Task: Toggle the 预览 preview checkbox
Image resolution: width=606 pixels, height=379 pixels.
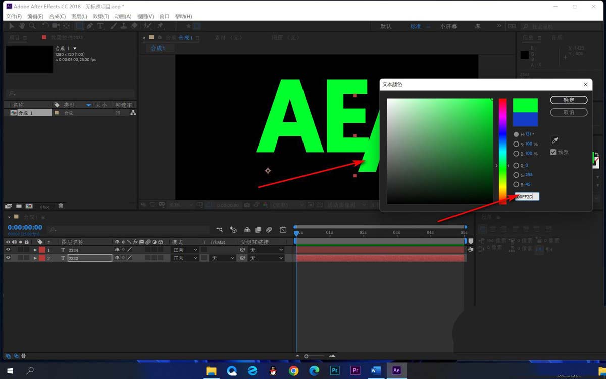Action: (553, 152)
